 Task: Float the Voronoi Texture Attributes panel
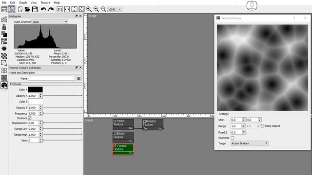(77, 68)
